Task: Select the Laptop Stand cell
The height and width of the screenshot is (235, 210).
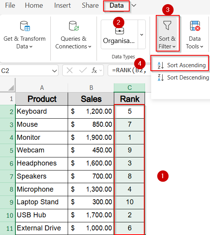Action: click(x=42, y=202)
